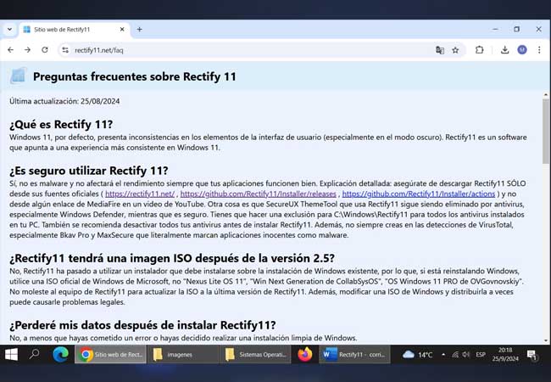Open Firefox from the taskbar
This screenshot has width=551, height=382.
pos(304,354)
